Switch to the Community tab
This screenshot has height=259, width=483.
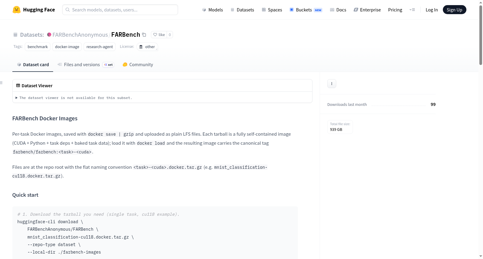(138, 65)
